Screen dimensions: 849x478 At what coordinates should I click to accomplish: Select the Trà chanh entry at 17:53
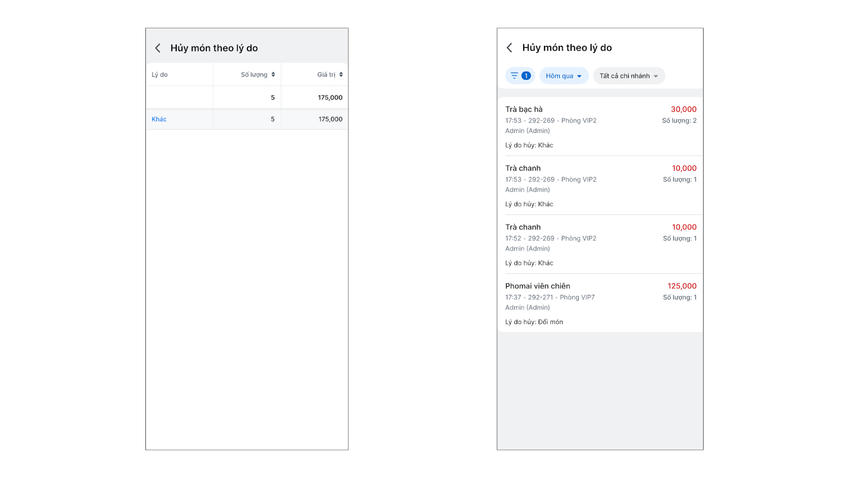[x=523, y=168]
